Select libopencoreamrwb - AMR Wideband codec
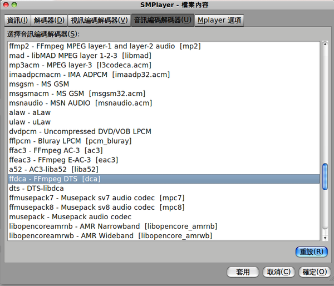The width and height of the screenshot is (334, 286). (164, 235)
